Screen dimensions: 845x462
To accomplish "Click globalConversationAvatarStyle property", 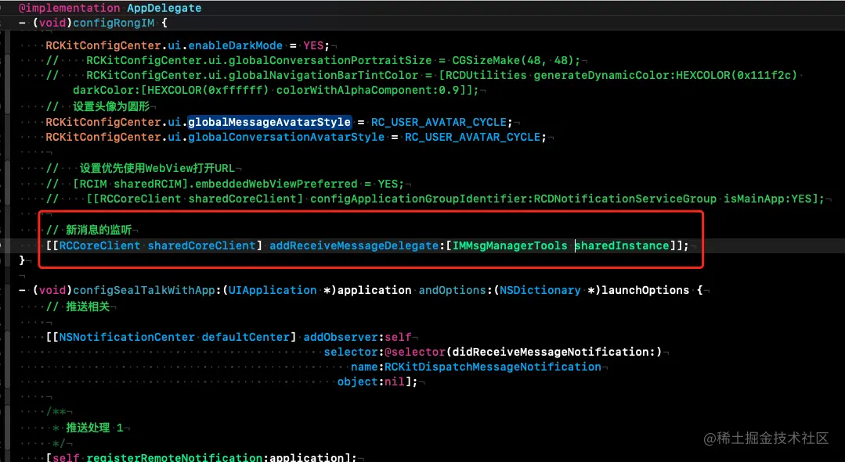I will (x=286, y=137).
